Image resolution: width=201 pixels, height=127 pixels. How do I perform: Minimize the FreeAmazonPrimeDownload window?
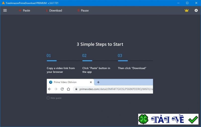[178, 3]
